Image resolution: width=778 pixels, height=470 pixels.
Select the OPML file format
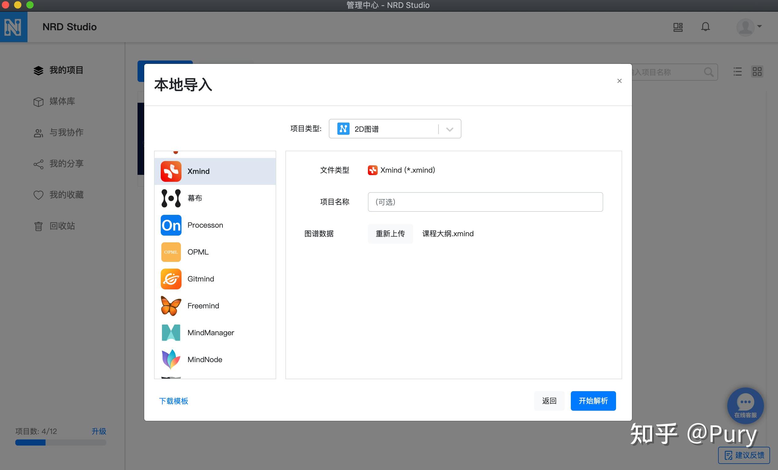point(215,252)
